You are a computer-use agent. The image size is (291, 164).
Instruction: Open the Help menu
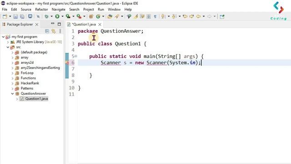tap(128, 9)
